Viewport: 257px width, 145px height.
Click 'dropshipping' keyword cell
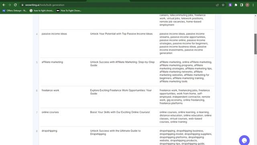pos(49,131)
